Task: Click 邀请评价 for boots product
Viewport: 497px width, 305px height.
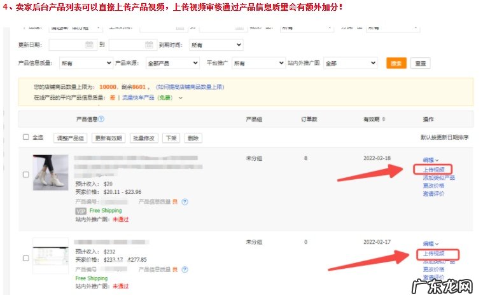Action: (433, 194)
